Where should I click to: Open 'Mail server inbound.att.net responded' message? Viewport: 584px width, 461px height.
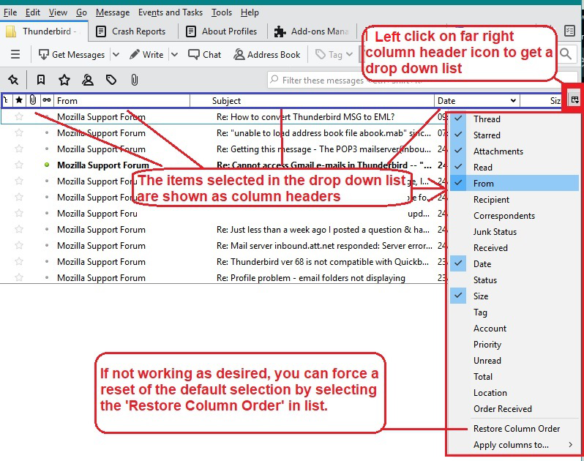[324, 246]
